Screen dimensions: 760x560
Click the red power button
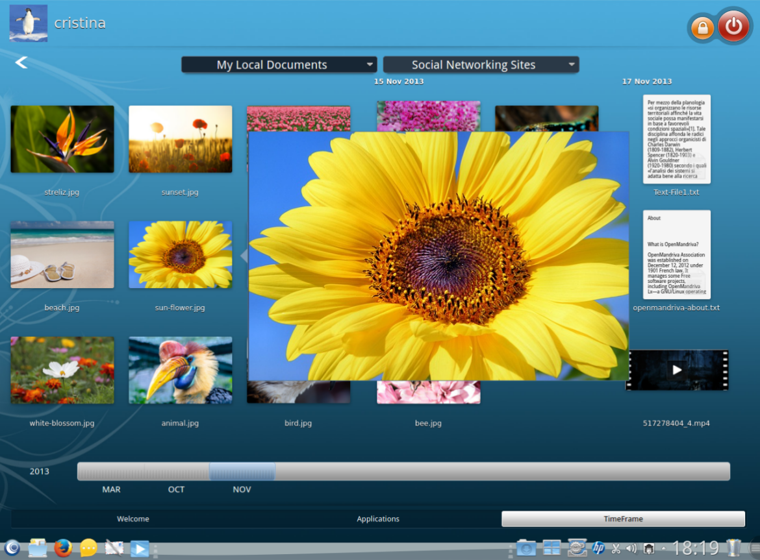733,27
